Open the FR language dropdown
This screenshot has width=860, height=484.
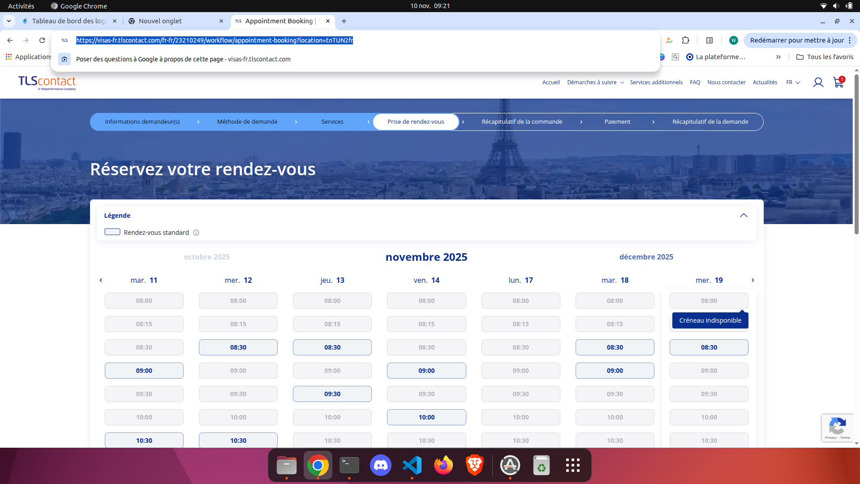click(793, 82)
